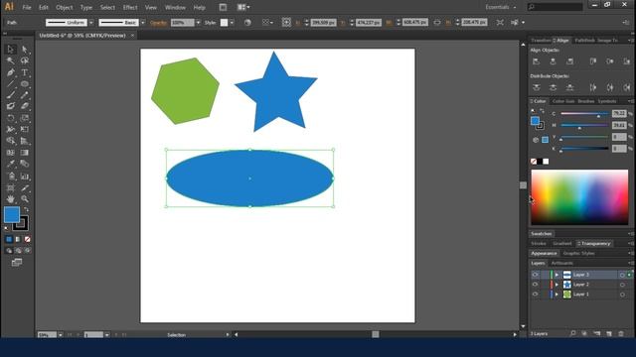The width and height of the screenshot is (636, 357).
Task: Open the Effect menu
Action: coord(130,7)
